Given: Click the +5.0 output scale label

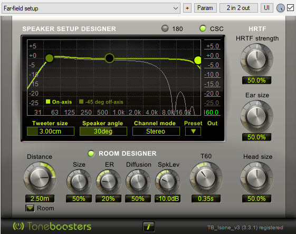Looking at the screenshot, I should click(213, 46).
